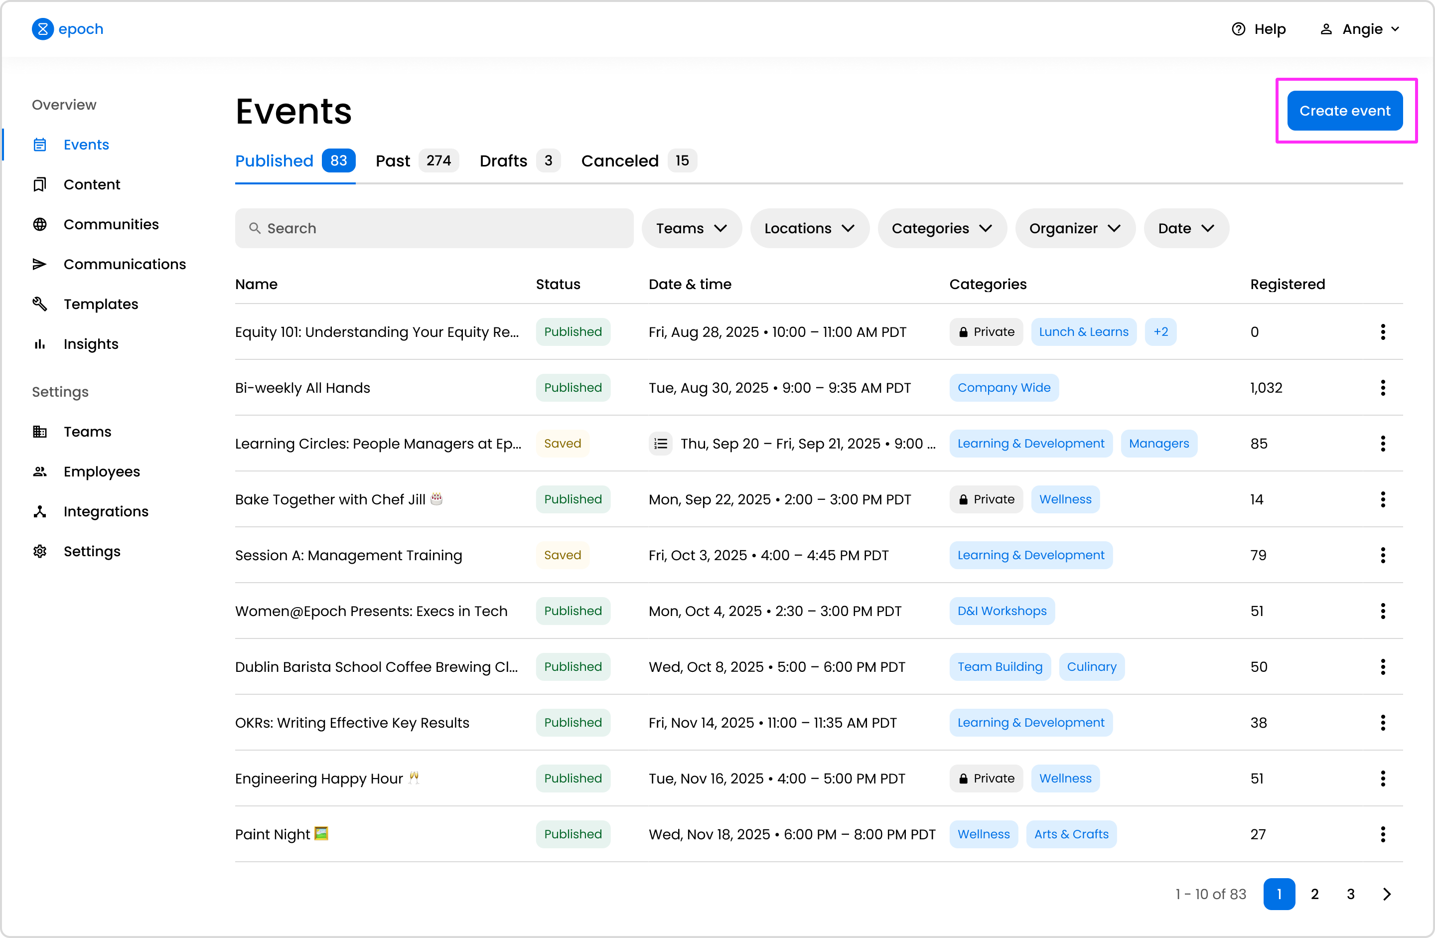1435x938 pixels.
Task: Expand the Teams filter dropdown
Action: click(691, 229)
